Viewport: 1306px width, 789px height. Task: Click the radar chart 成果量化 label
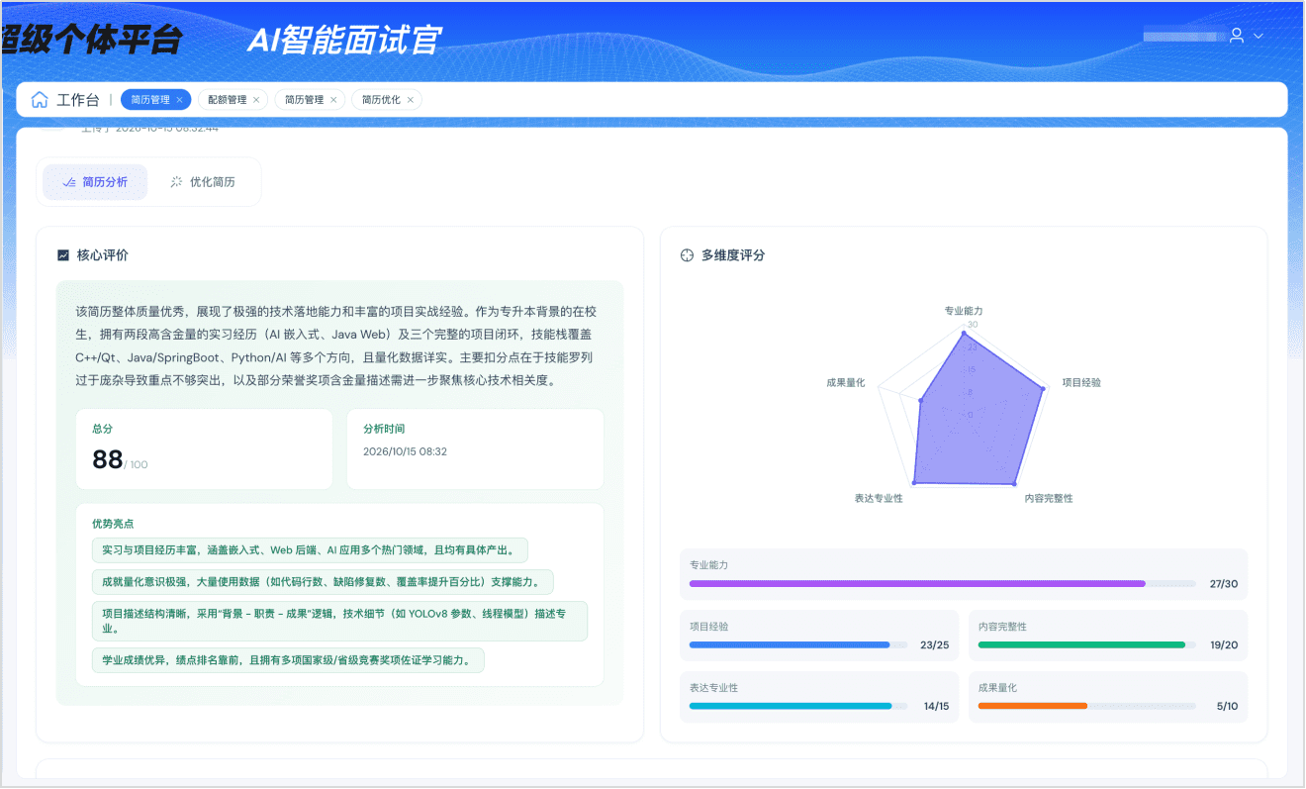[x=846, y=382]
